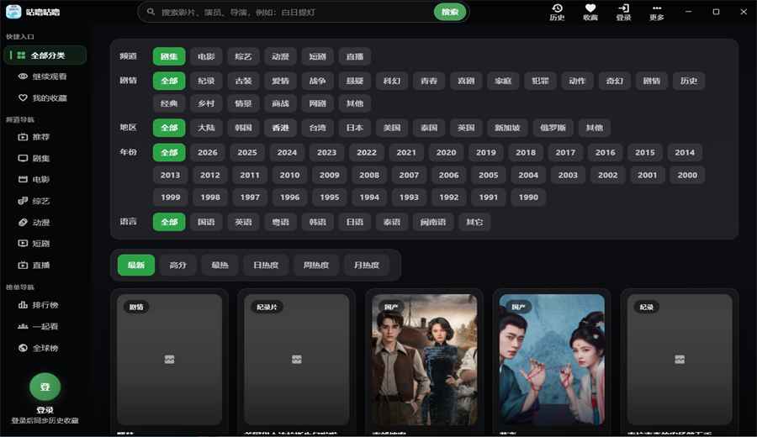Filter genre by 战争
This screenshot has height=437, width=757.
(x=318, y=81)
